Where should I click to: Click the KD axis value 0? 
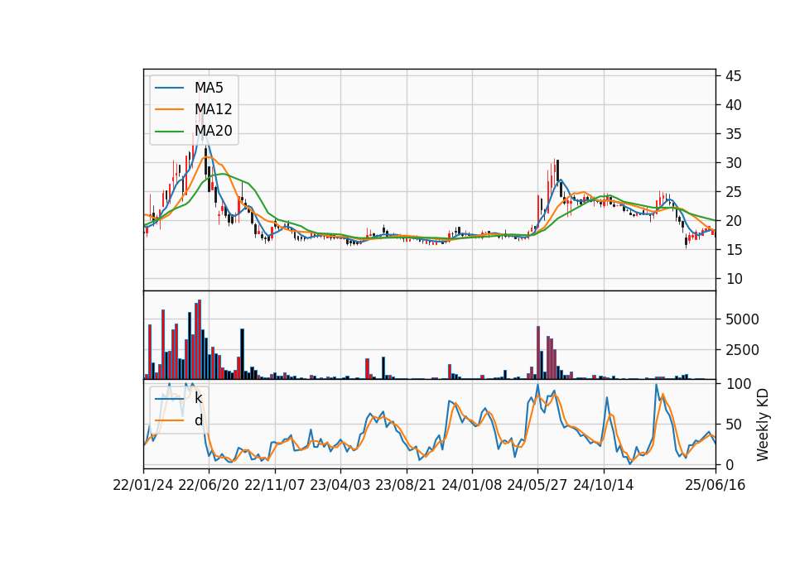click(730, 464)
